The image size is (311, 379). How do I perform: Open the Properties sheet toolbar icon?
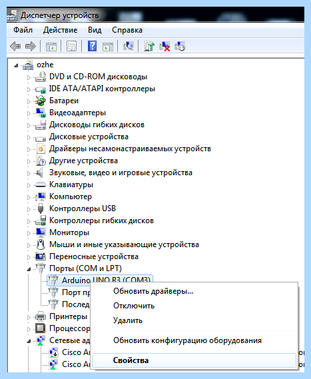point(71,46)
